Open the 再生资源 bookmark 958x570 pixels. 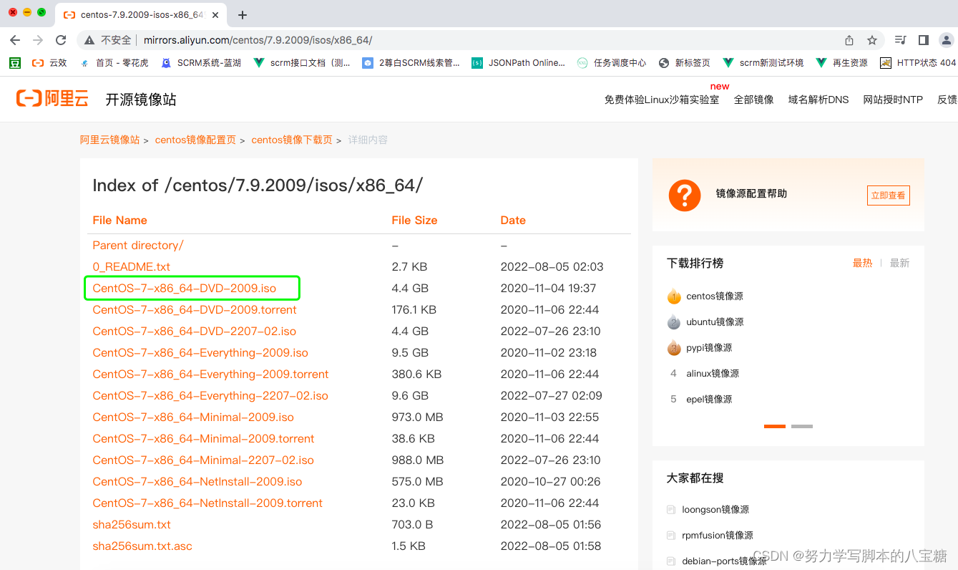[842, 63]
